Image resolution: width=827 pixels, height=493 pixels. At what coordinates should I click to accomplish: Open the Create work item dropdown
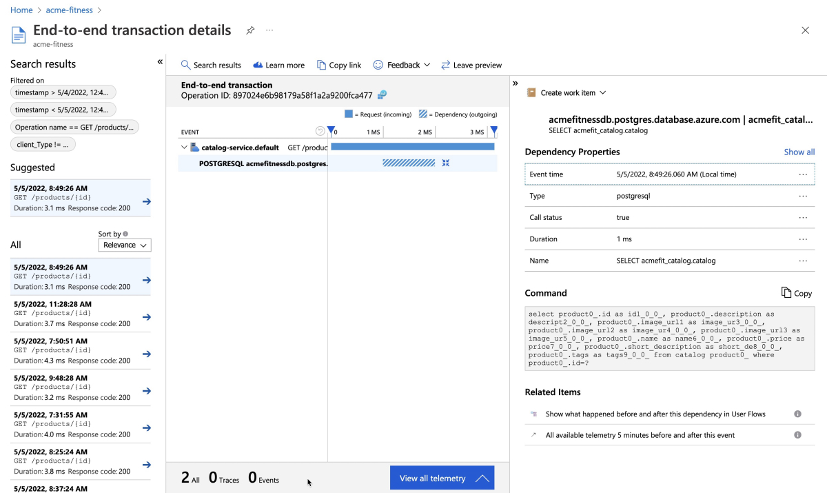tap(566, 92)
